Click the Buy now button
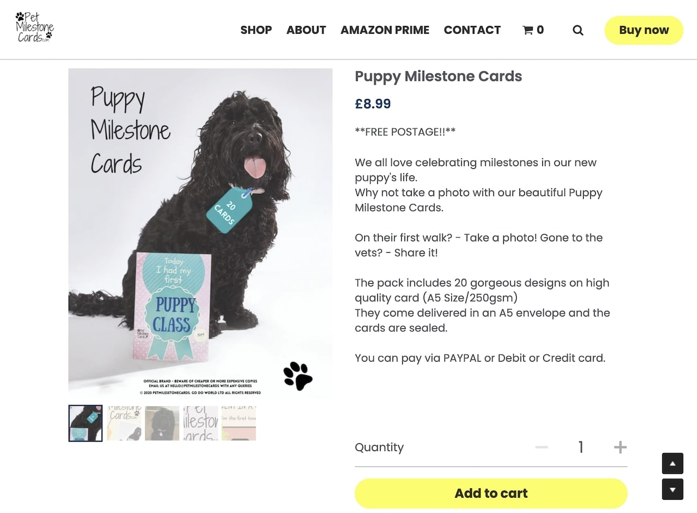This screenshot has width=697, height=513. point(644,30)
